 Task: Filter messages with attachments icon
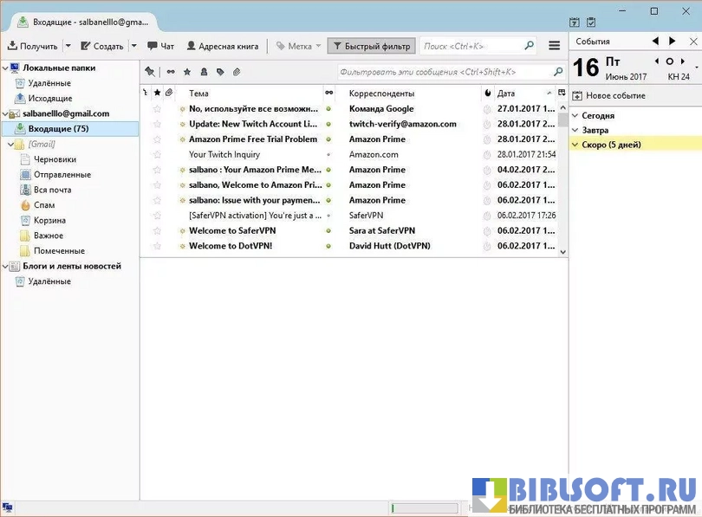point(237,72)
